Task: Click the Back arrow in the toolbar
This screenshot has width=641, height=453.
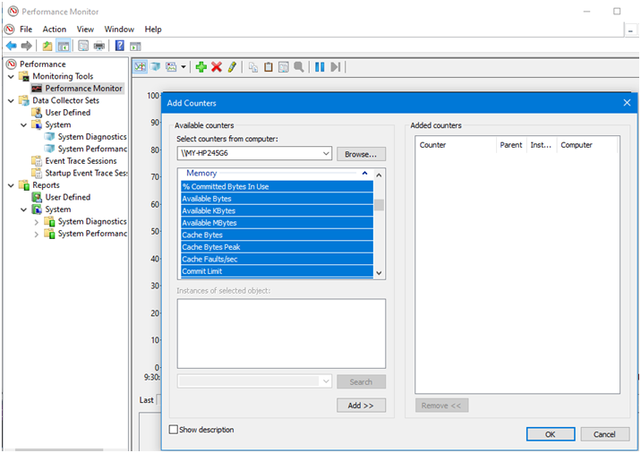Action: 12,46
